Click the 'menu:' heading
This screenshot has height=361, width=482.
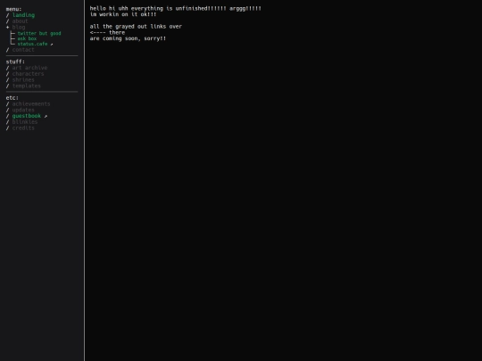tap(13, 9)
